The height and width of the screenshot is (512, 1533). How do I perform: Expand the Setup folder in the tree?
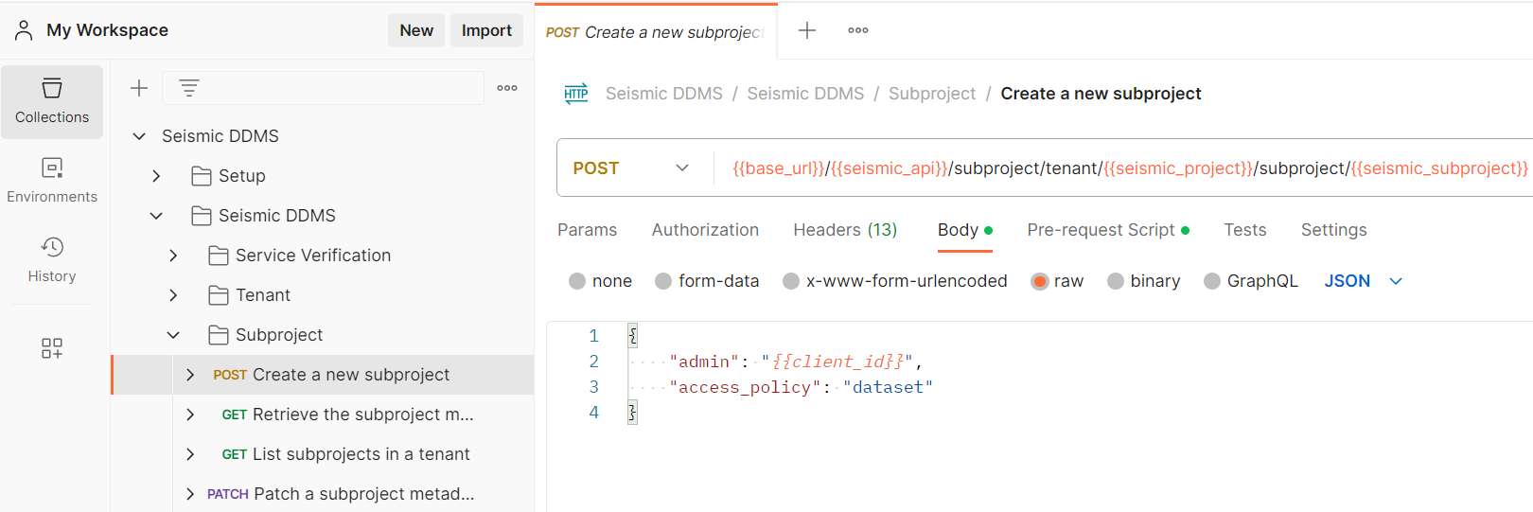157,176
